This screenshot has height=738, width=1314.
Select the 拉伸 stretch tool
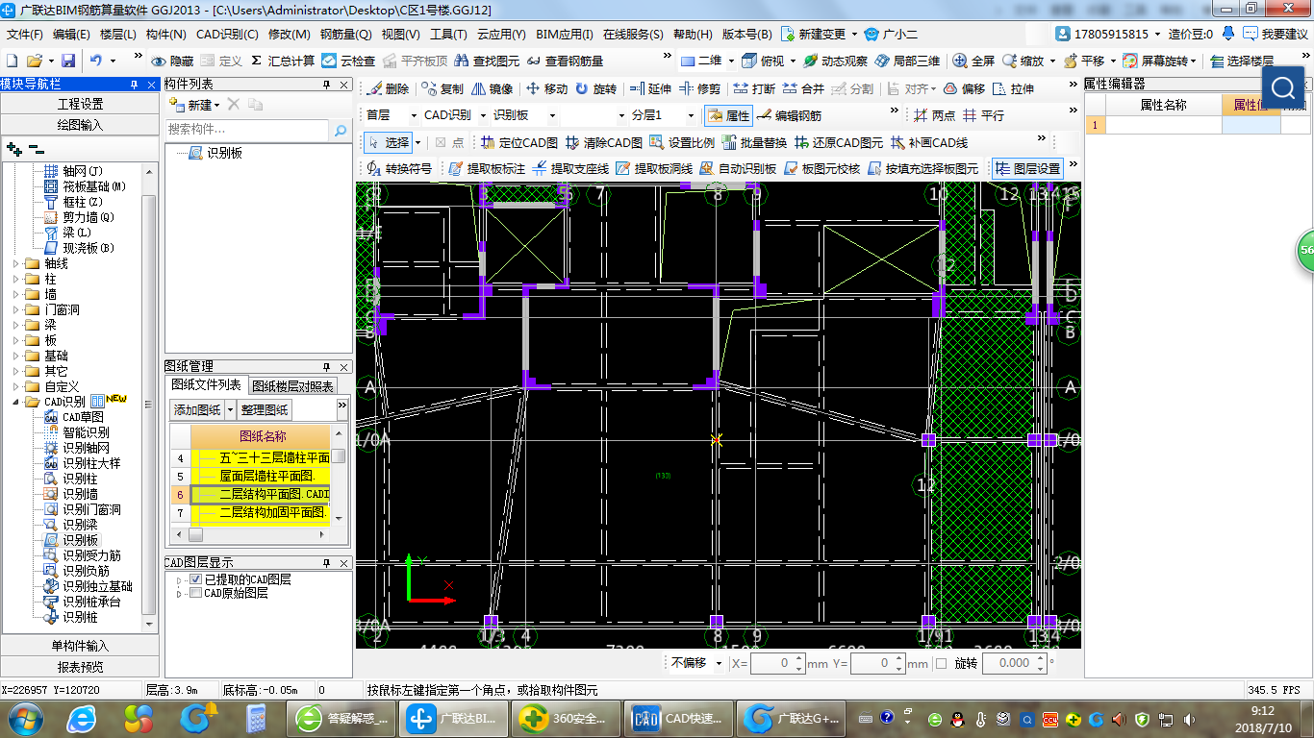1014,88
